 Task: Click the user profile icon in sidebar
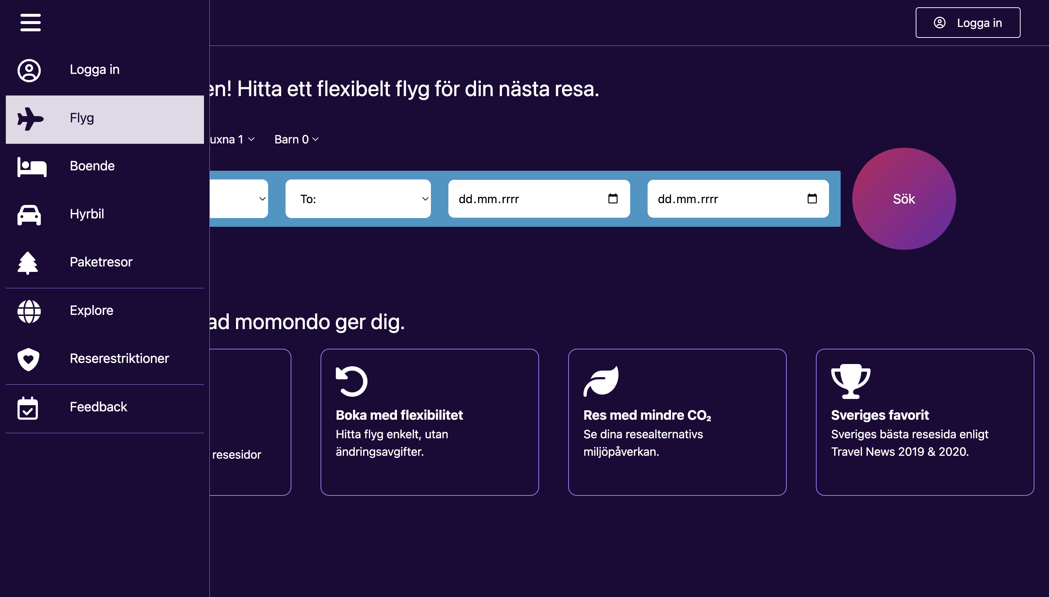coord(28,70)
